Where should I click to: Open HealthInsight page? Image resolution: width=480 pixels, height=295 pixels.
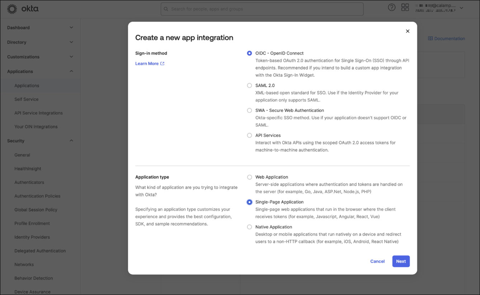click(28, 168)
